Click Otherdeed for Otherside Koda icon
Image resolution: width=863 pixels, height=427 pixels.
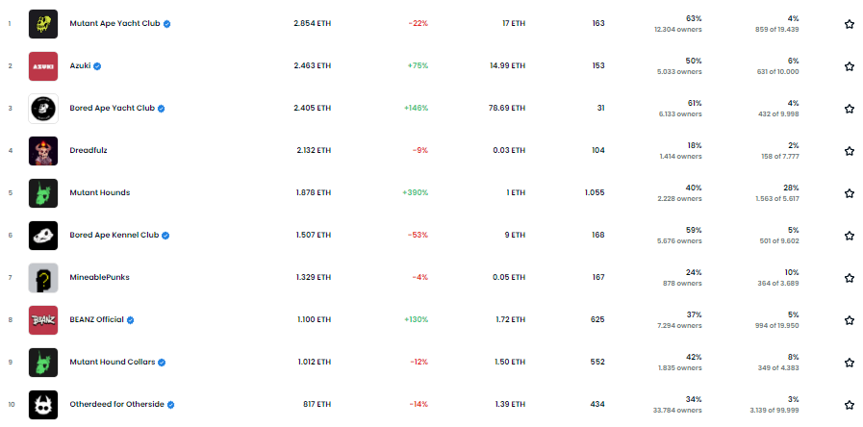43,405
